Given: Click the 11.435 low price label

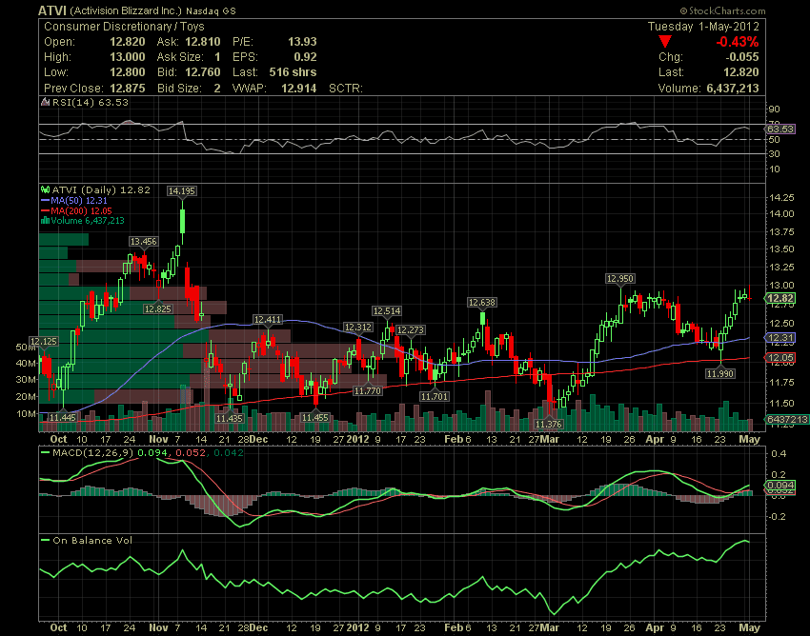Looking at the screenshot, I should click(230, 418).
